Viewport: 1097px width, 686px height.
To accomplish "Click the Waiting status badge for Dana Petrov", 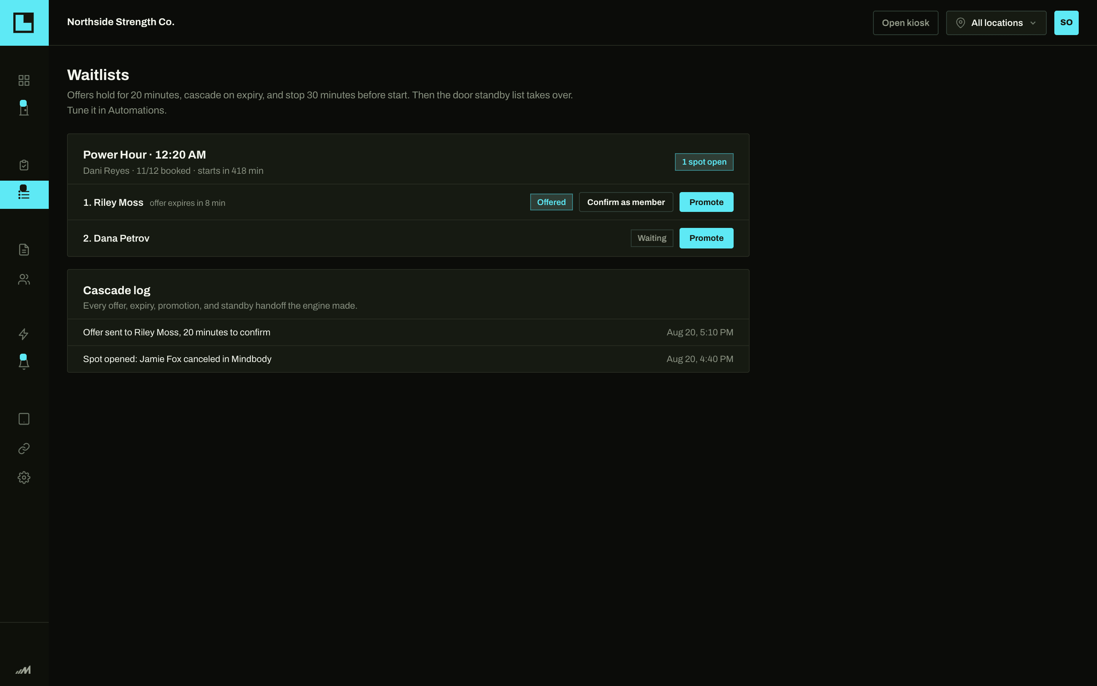I will (x=652, y=238).
